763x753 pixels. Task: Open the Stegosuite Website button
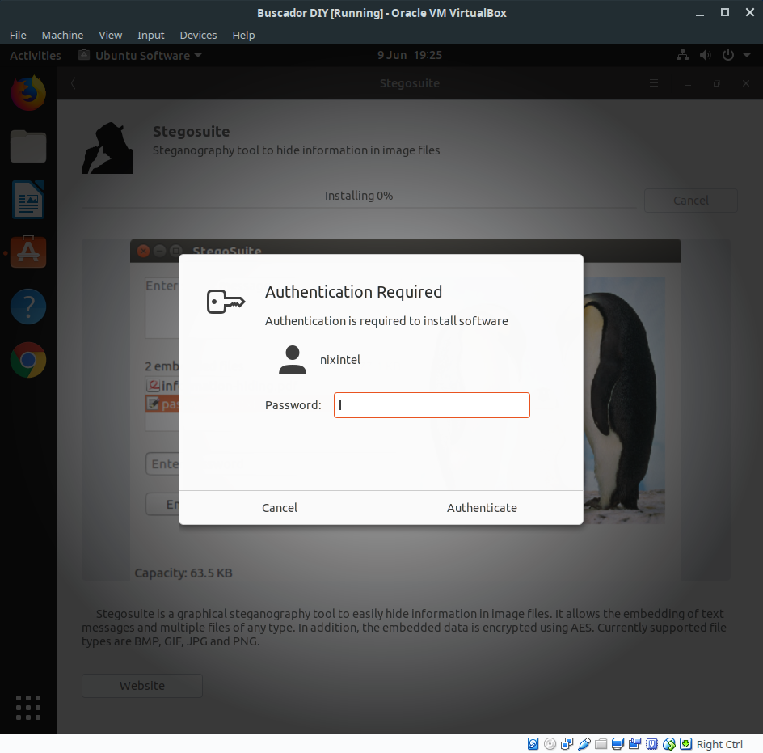point(142,686)
